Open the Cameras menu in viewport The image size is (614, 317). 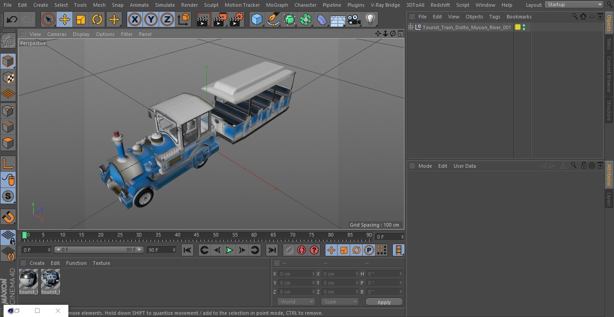pyautogui.click(x=57, y=34)
